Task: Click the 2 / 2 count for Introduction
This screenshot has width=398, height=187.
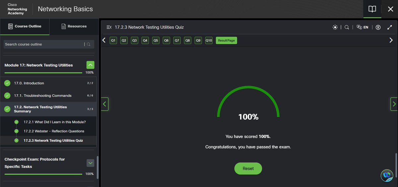Action: click(x=90, y=83)
